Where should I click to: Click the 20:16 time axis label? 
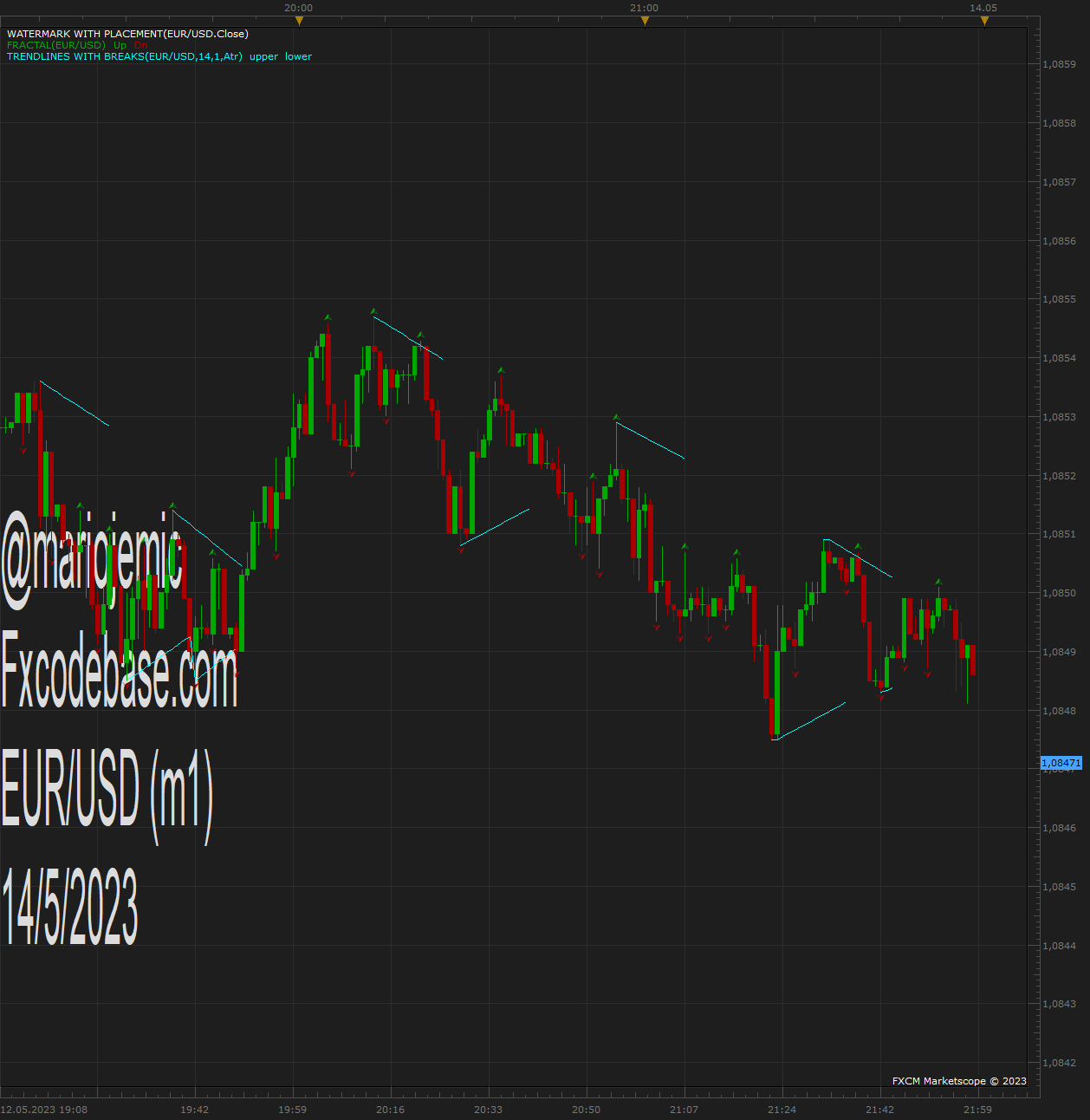(x=391, y=1110)
